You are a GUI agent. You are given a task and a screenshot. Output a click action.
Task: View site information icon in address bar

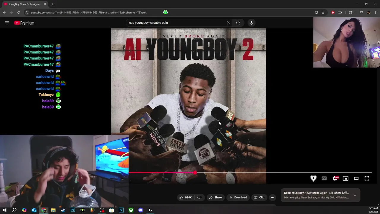pyautogui.click(x=27, y=12)
